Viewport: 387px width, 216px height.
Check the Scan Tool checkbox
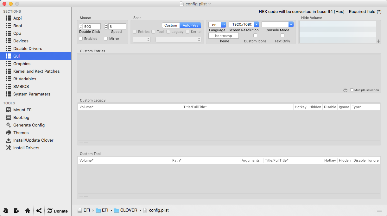click(x=153, y=32)
